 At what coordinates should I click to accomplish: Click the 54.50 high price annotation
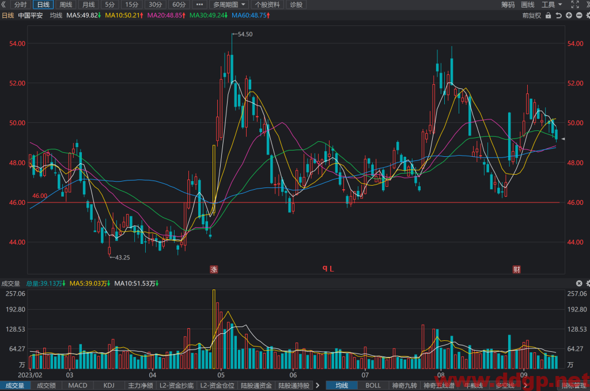(x=245, y=34)
